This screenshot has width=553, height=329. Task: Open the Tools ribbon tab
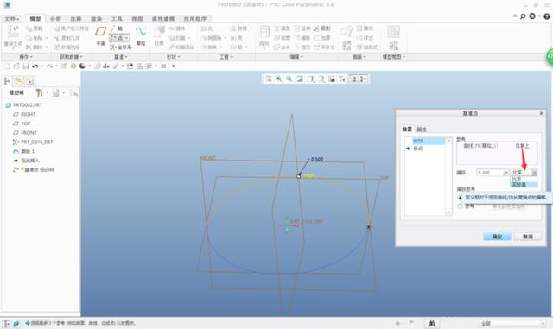tap(117, 19)
